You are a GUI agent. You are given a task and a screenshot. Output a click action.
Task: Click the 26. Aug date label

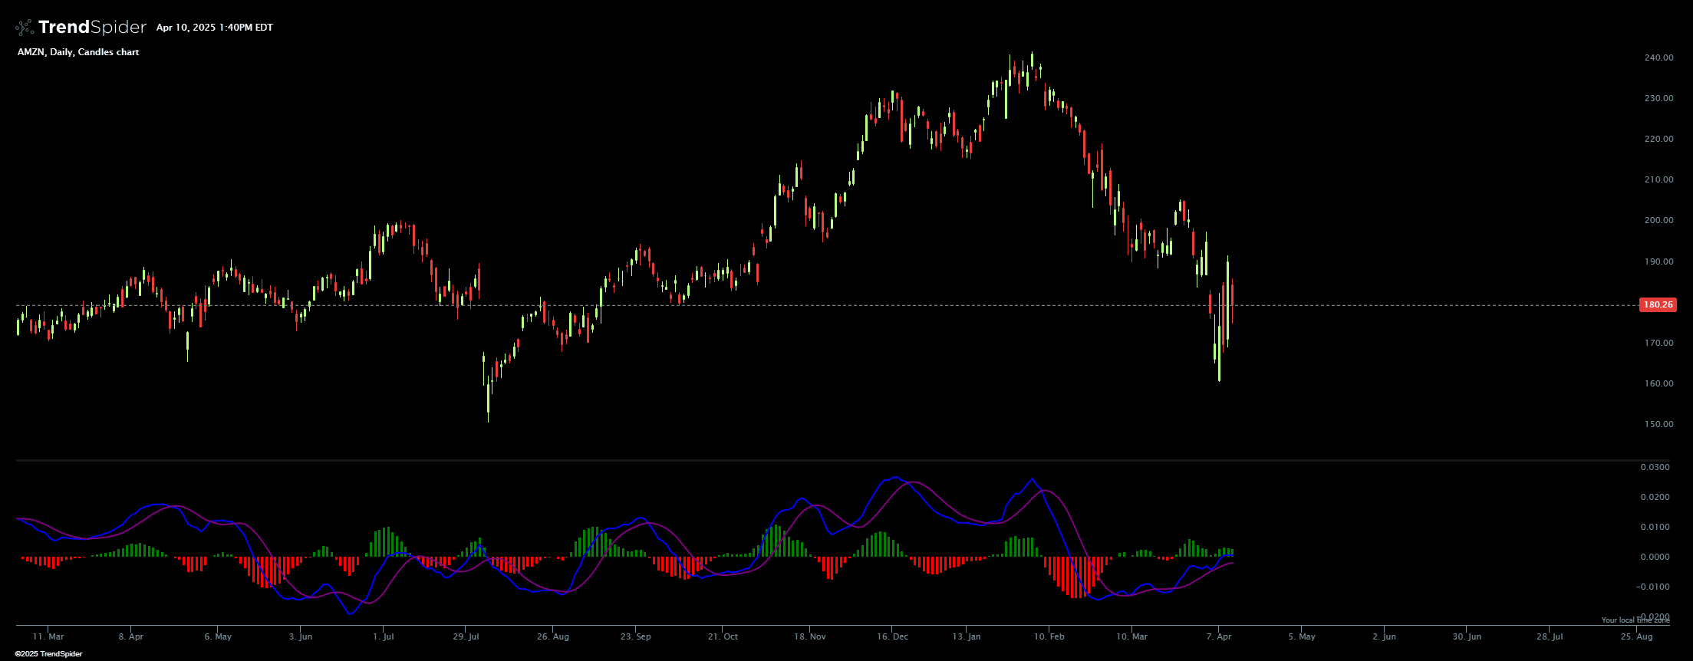[553, 636]
